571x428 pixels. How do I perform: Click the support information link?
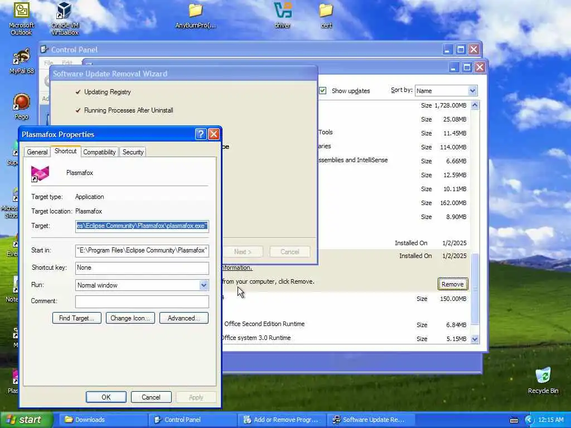(237, 267)
